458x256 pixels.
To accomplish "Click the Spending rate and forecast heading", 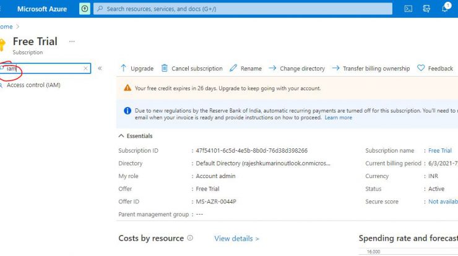I will pos(408,238).
